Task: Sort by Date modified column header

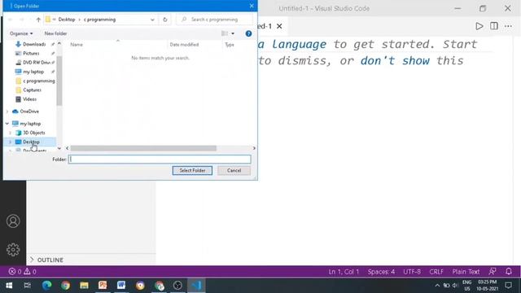Action: point(184,45)
